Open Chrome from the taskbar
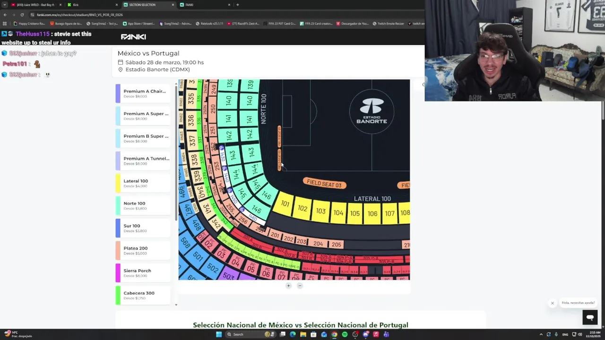The image size is (605, 340). point(334,334)
